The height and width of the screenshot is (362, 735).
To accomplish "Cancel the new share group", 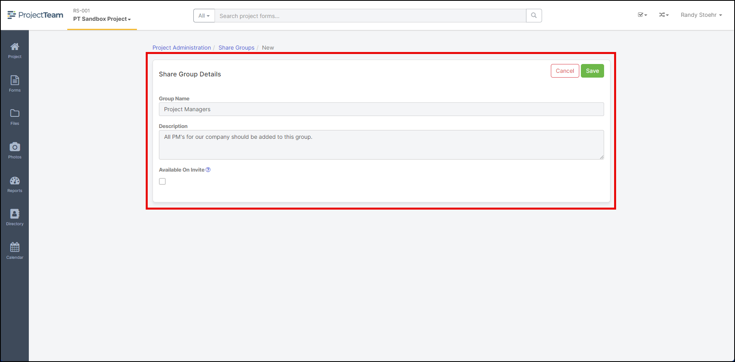I will [x=565, y=71].
